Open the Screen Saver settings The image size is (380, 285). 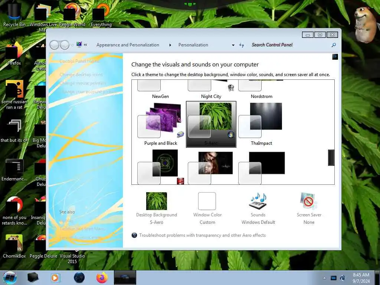pyautogui.click(x=309, y=208)
